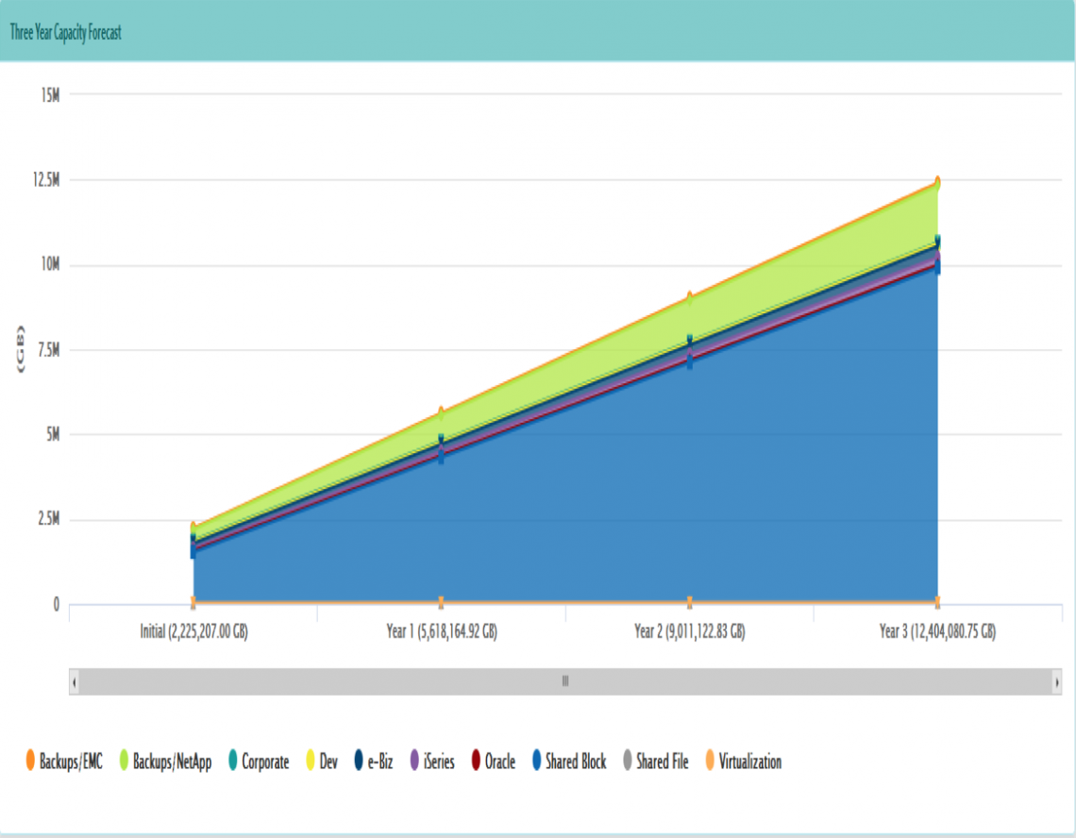Click the Year 1 axis label
The image size is (1076, 838).
pyautogui.click(x=441, y=632)
